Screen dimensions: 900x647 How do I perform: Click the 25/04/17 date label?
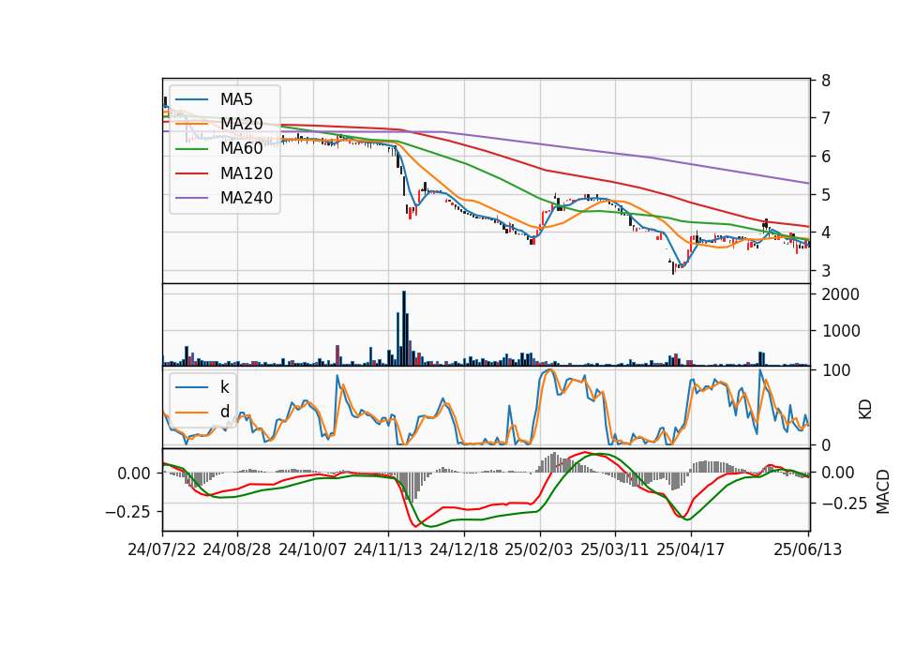click(x=691, y=549)
